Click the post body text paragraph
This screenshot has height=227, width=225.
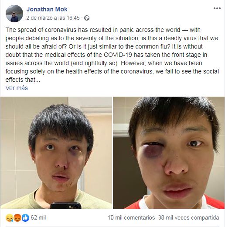tap(112, 55)
